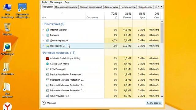196x110 pixels.
Task: Open Этот компьютер desktop icon
Action: pos(7,11)
